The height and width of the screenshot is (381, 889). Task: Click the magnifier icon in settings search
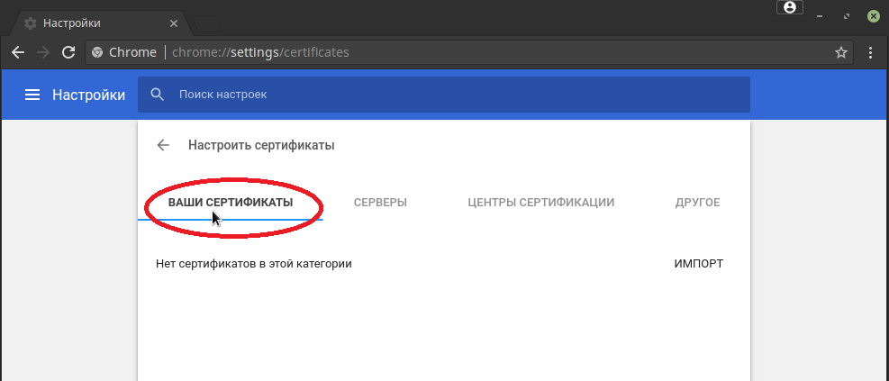pyautogui.click(x=158, y=95)
